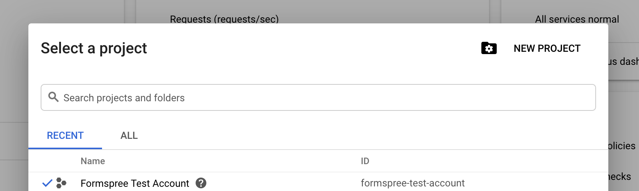639x191 pixels.
Task: Click the All services normal status text
Action: pos(577,19)
